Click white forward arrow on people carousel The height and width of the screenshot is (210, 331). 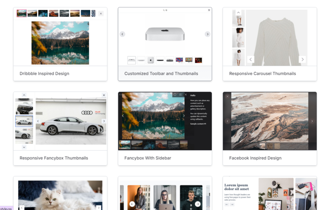[x=198, y=204]
